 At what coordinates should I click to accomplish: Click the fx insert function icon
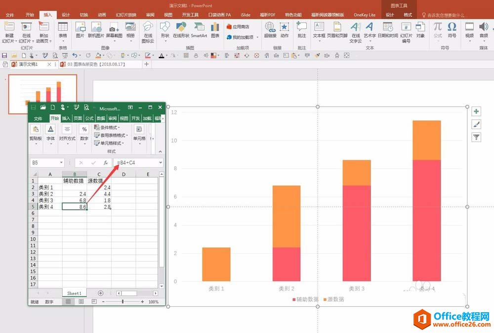106,163
